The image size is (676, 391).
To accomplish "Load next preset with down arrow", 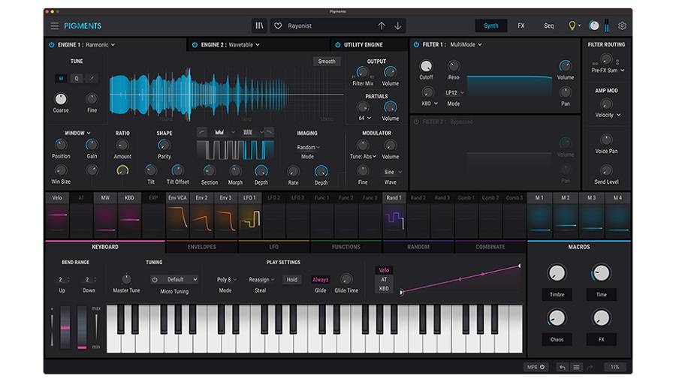I will pyautogui.click(x=398, y=26).
